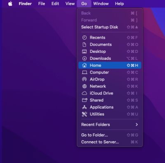Screen dimensions: 165x163
Task: Expand the Recent Folders submenu
Action: (x=110, y=125)
